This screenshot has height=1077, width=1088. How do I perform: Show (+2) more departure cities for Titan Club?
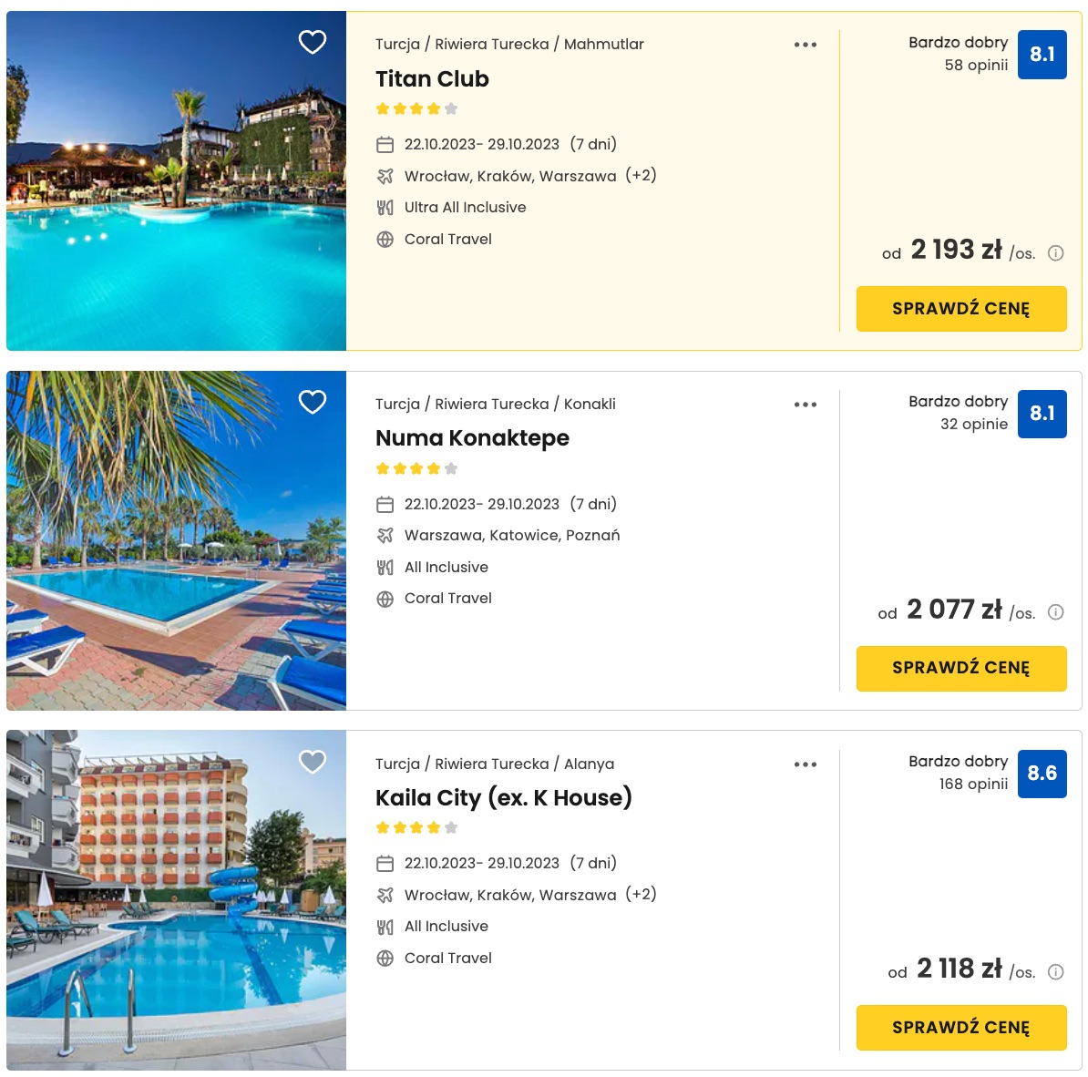[x=641, y=176]
